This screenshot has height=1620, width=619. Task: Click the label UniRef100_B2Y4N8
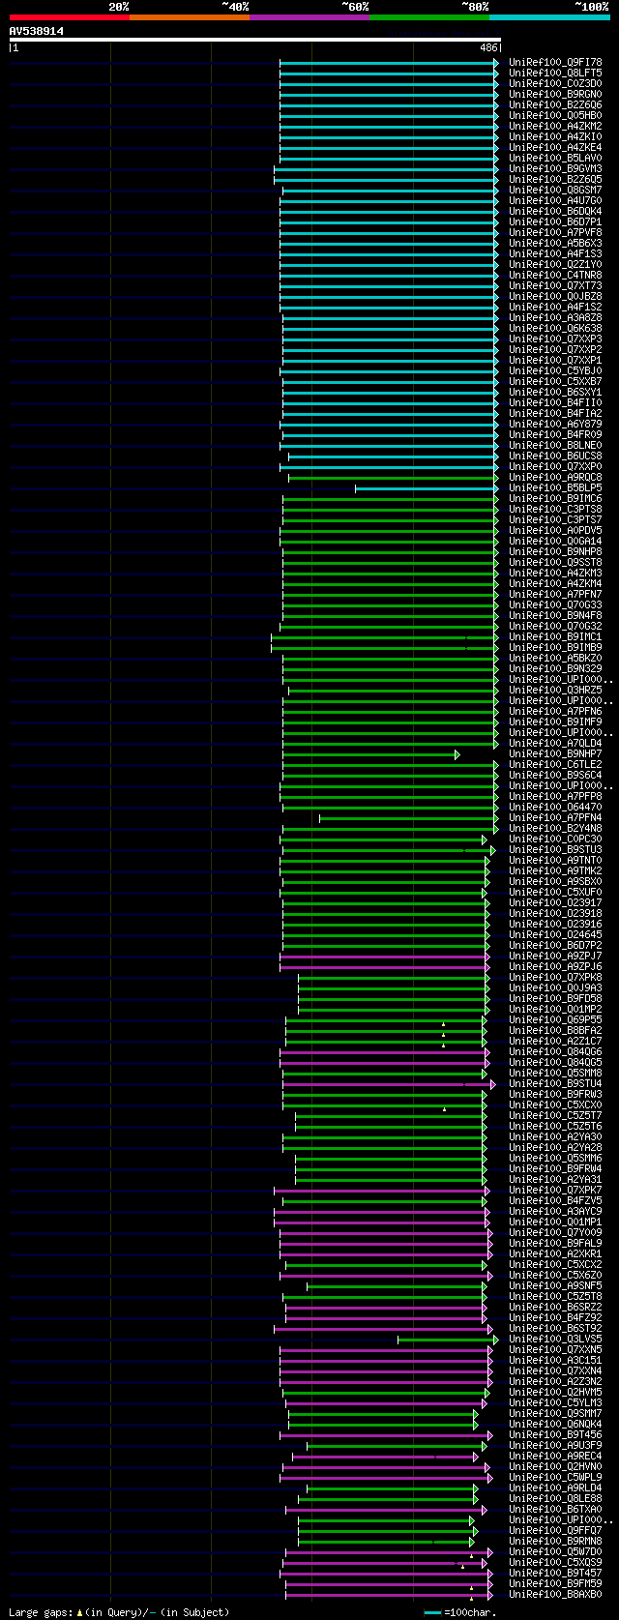coord(555,829)
